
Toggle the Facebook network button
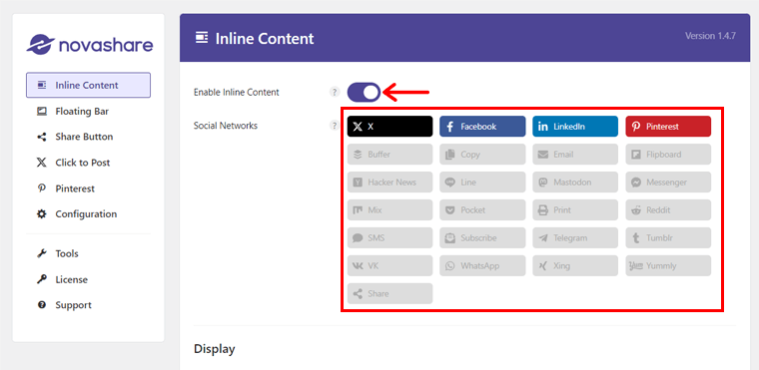(x=482, y=127)
